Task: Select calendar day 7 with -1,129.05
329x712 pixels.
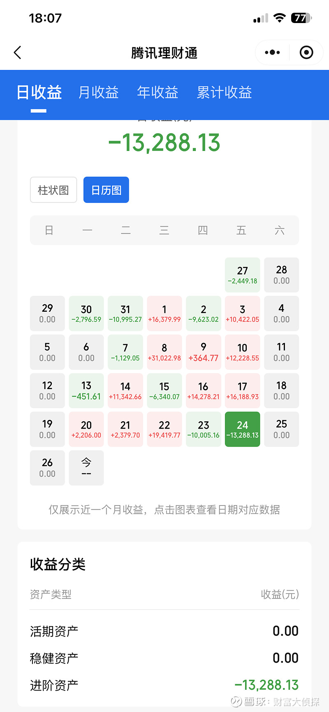Action: click(x=125, y=352)
